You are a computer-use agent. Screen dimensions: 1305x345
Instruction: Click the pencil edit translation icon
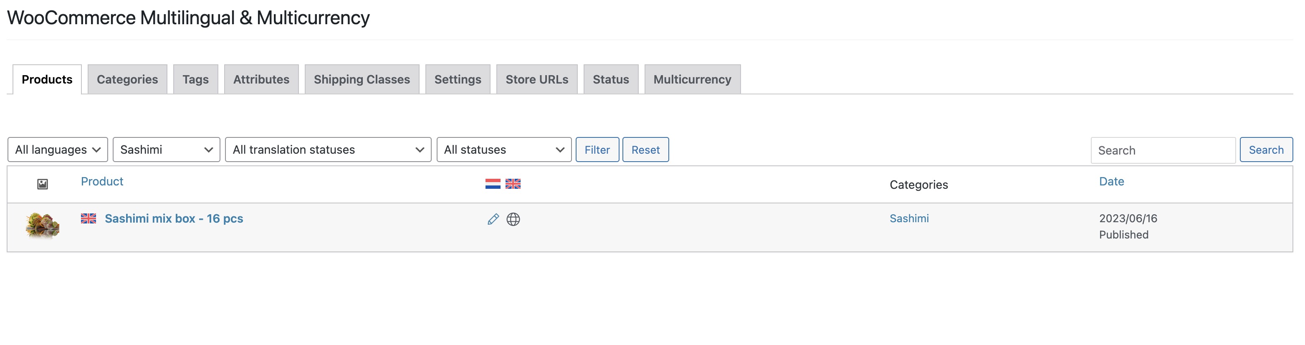(493, 219)
